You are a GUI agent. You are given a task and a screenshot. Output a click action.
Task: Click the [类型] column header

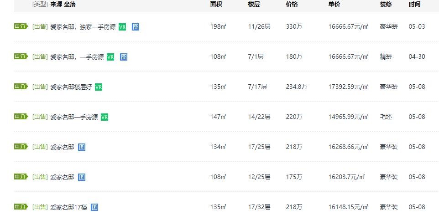(x=40, y=4)
